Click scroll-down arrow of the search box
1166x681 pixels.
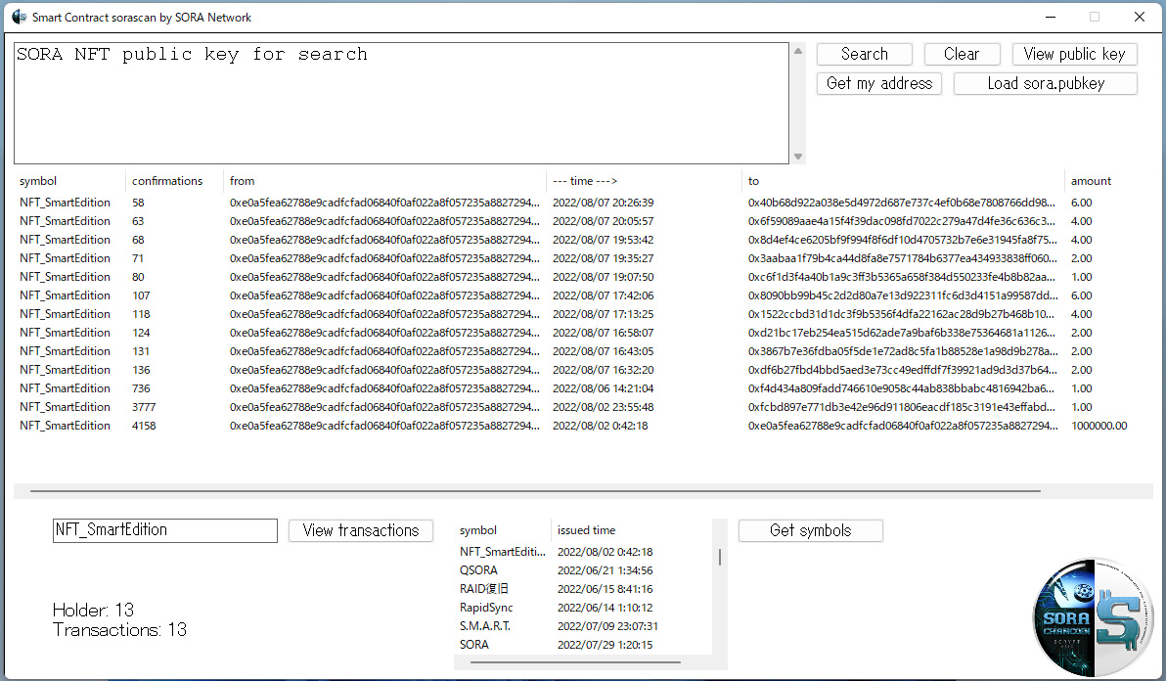[x=798, y=157]
